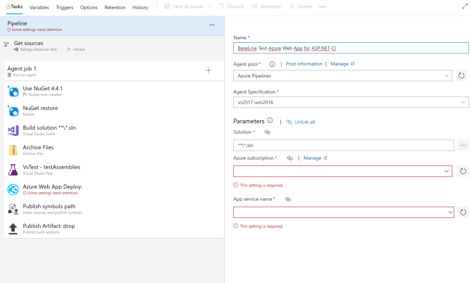471x283 pixels.
Task: Click the 'release' branch text
Action: pos(79,50)
